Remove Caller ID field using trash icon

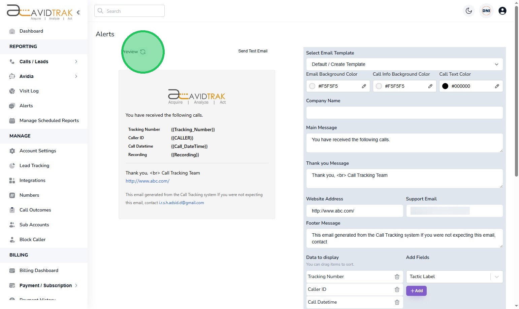pyautogui.click(x=397, y=289)
